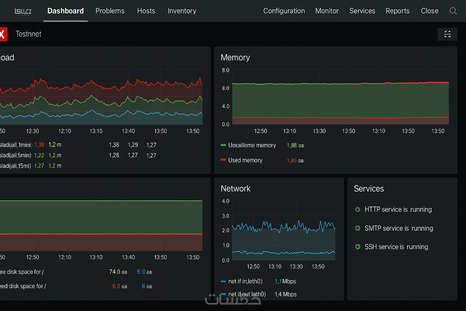The height and width of the screenshot is (311, 466).
Task: Open the Problems tab
Action: click(110, 11)
